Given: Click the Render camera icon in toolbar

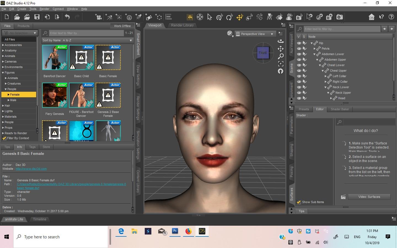Looking at the screenshot, I should [x=340, y=17].
